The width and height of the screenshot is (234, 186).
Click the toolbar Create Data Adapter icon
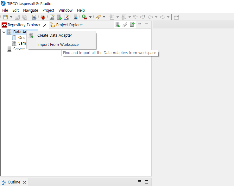point(60,17)
